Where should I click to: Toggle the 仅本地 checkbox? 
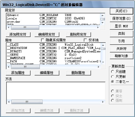(x=85, y=40)
